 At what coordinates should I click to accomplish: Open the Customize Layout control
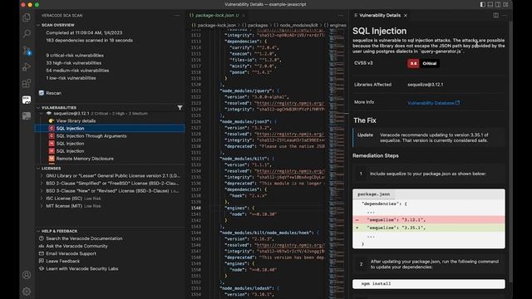505,4
